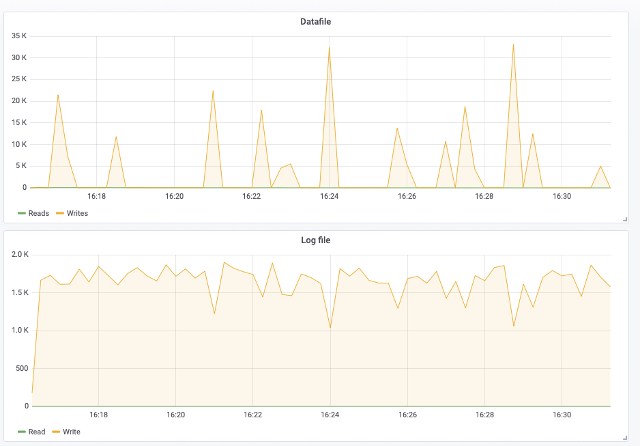Click the Log file dip at 16:24
The height and width of the screenshot is (446, 640).
point(330,328)
